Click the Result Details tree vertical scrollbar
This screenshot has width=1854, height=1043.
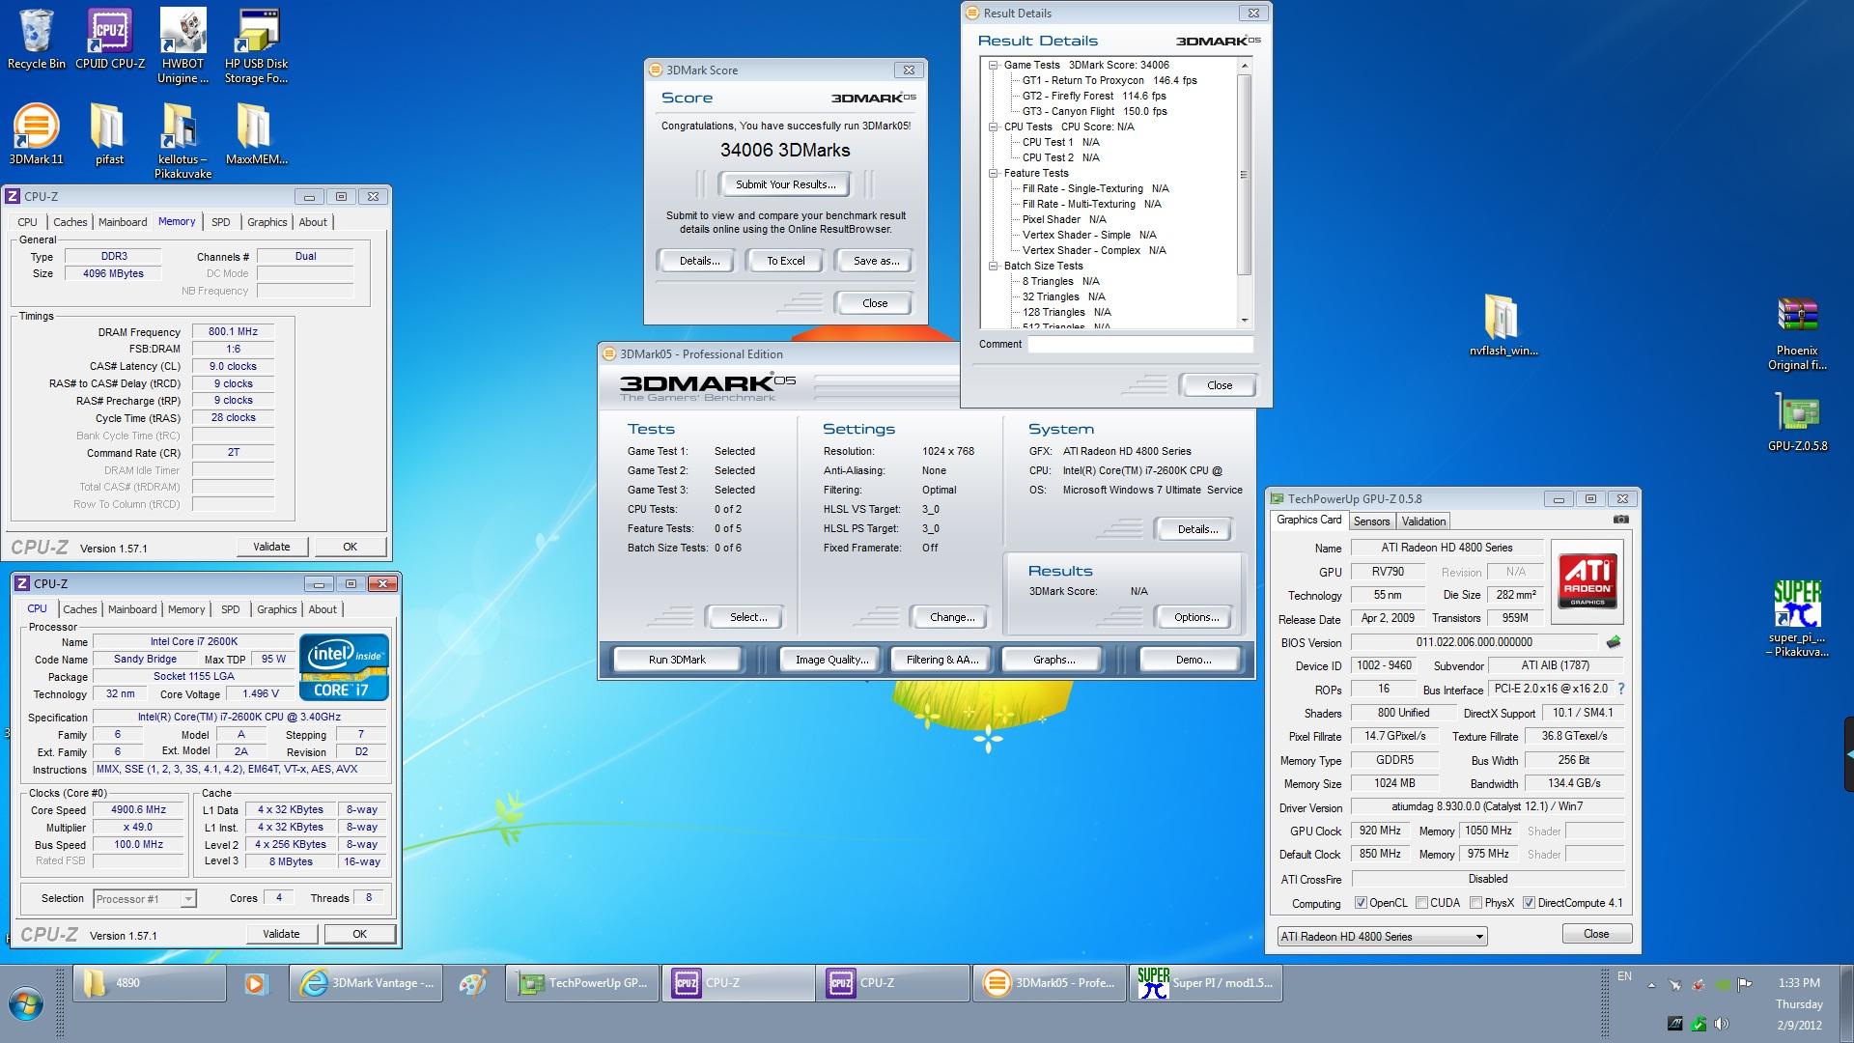1244,174
